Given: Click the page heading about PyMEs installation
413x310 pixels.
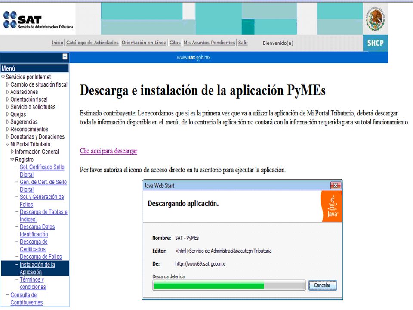Looking at the screenshot, I should (203, 90).
